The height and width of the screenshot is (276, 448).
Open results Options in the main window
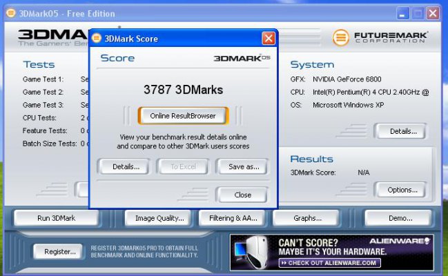(x=402, y=190)
